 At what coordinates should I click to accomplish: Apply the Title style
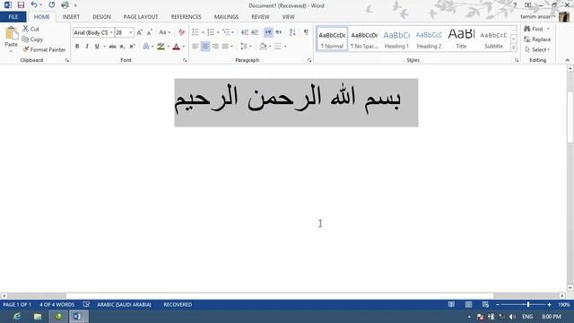[461, 39]
